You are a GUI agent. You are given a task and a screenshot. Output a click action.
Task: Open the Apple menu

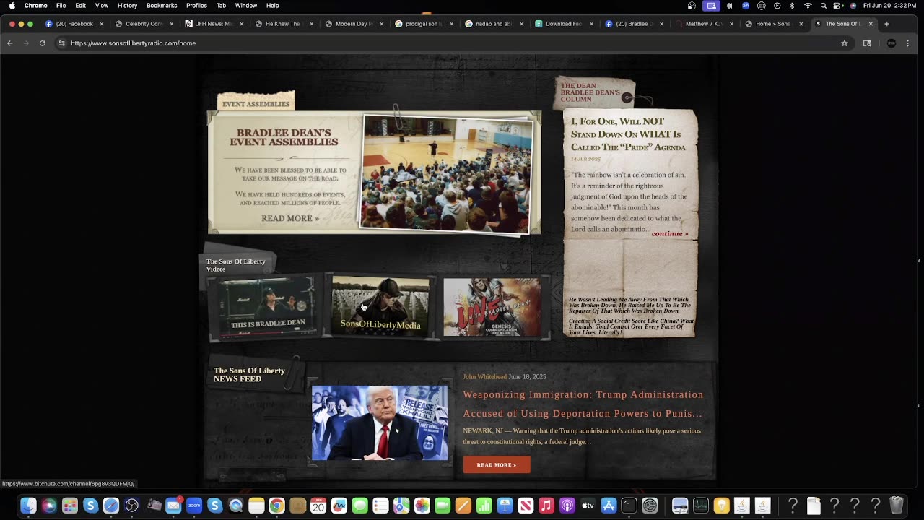(x=12, y=6)
